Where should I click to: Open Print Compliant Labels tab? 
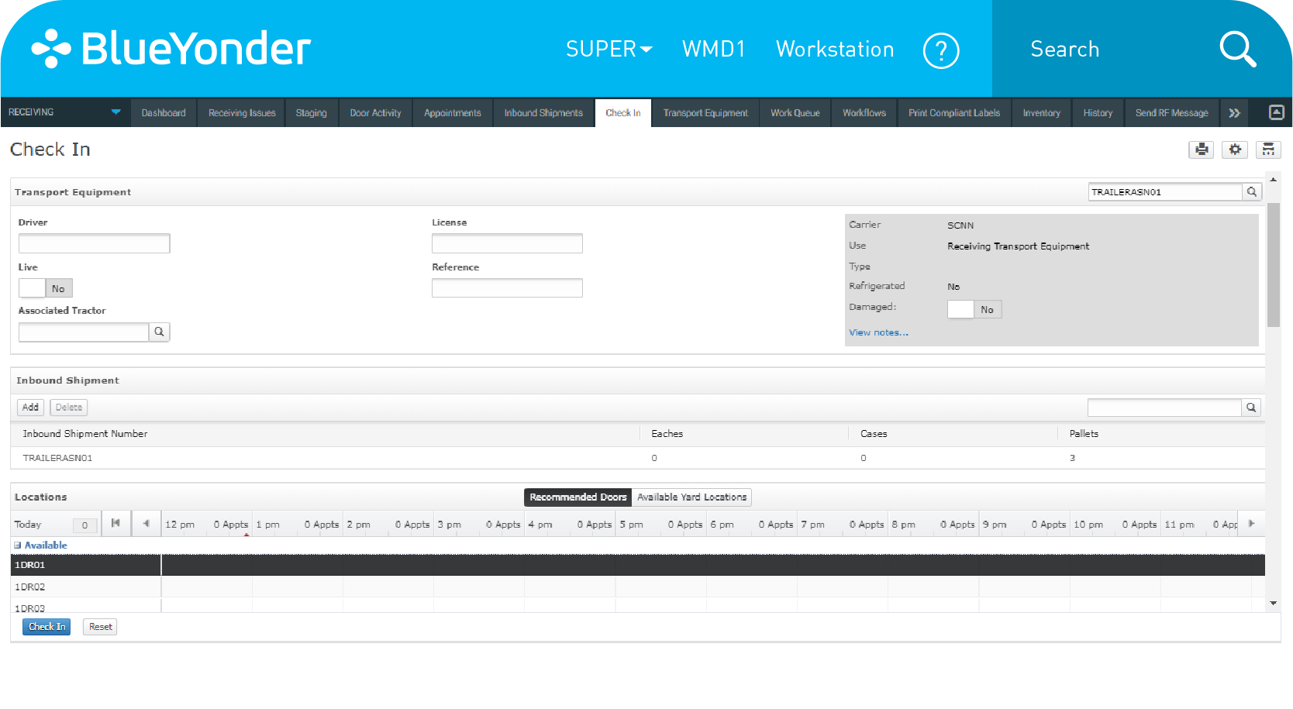[x=954, y=113]
